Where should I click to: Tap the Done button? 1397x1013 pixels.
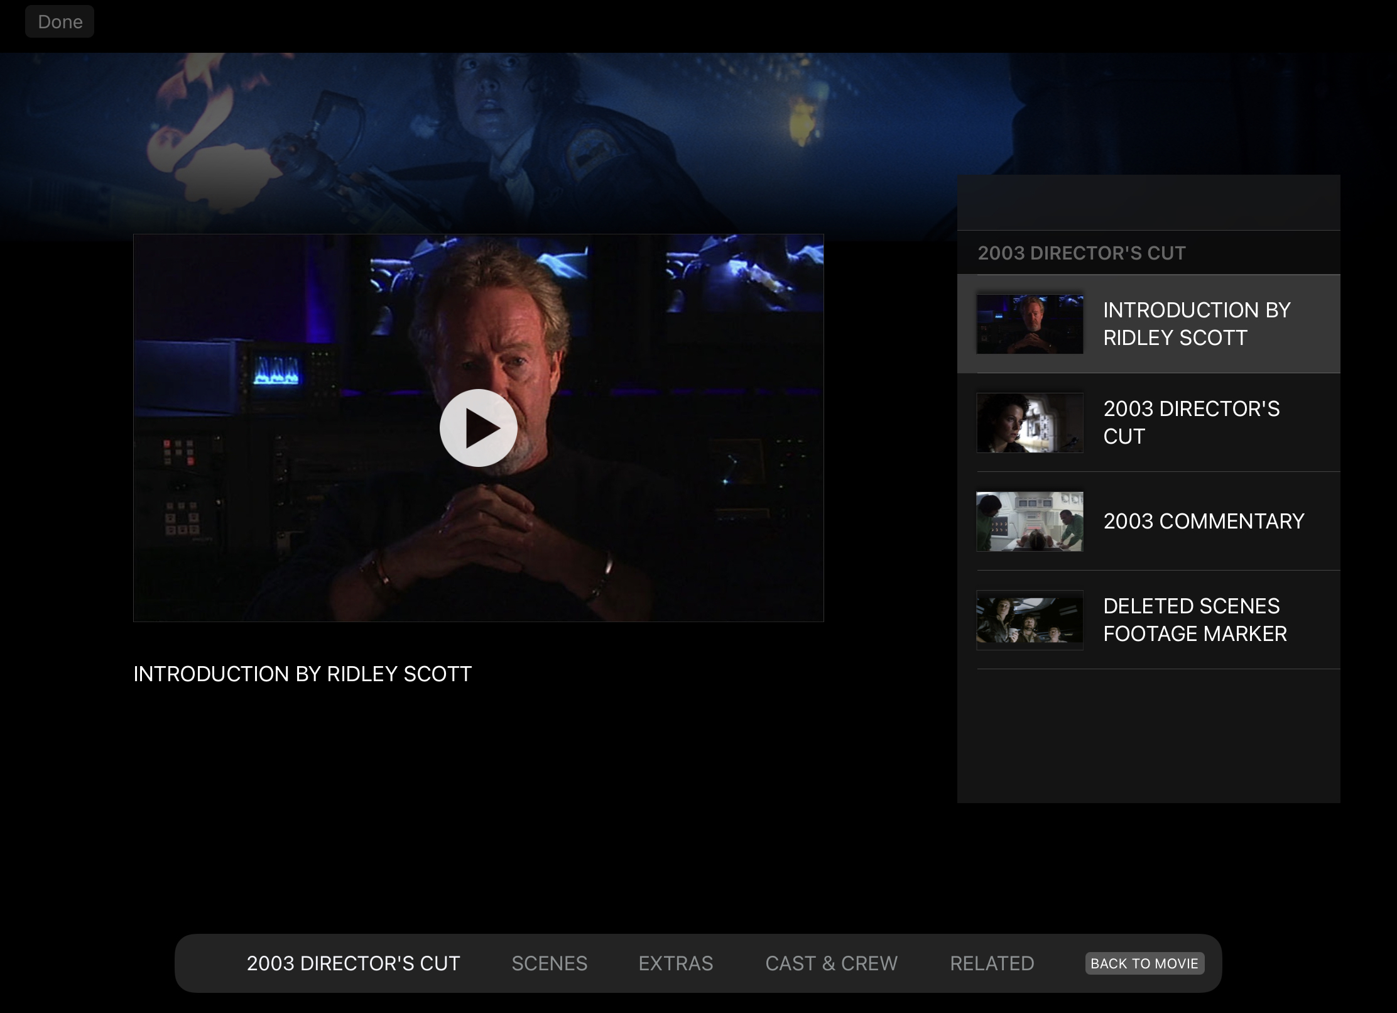point(60,21)
